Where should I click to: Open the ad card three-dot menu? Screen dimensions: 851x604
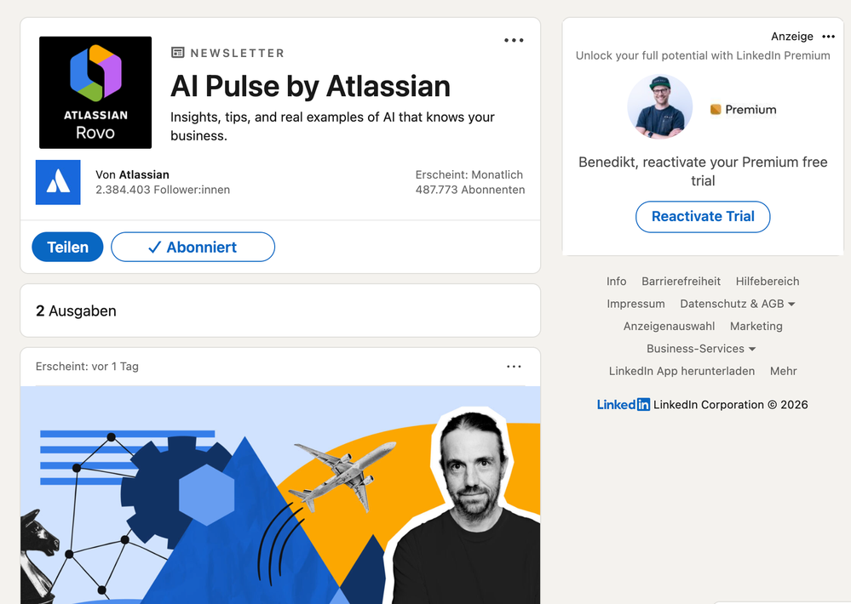828,37
